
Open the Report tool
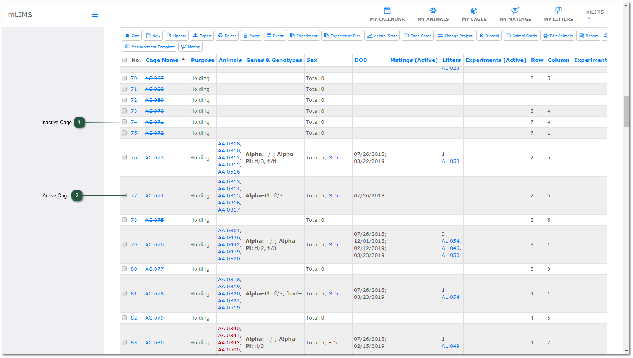point(588,36)
